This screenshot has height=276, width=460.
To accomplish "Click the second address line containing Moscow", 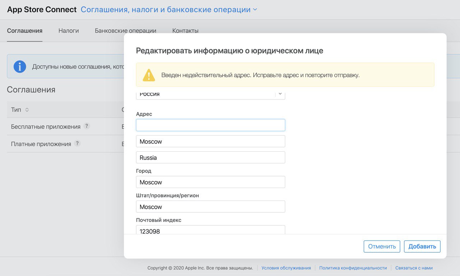I will pyautogui.click(x=211, y=141).
